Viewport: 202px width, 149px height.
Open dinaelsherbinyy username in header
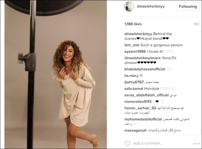[151, 6]
